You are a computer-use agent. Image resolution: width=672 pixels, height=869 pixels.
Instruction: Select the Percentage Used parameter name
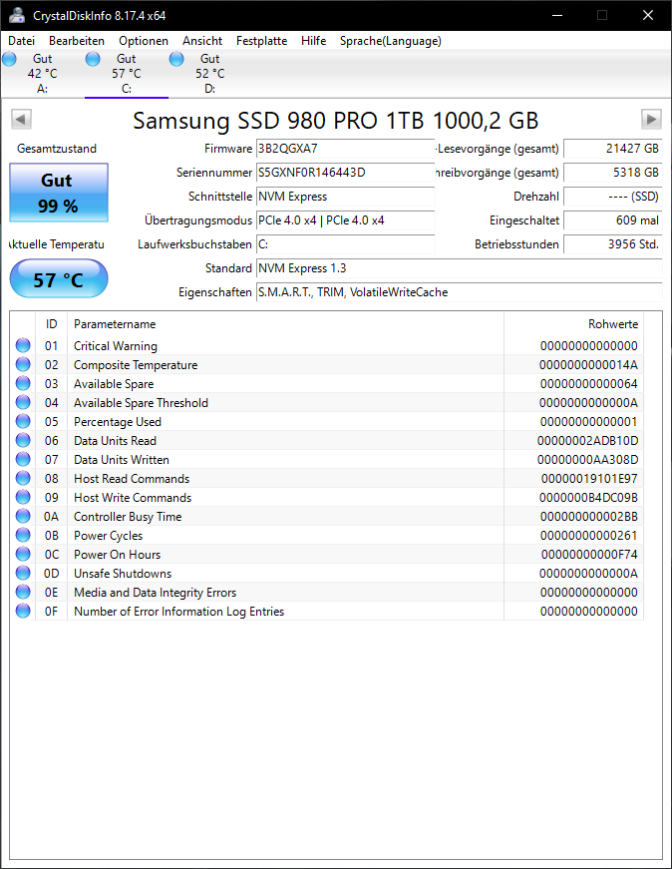(x=118, y=422)
